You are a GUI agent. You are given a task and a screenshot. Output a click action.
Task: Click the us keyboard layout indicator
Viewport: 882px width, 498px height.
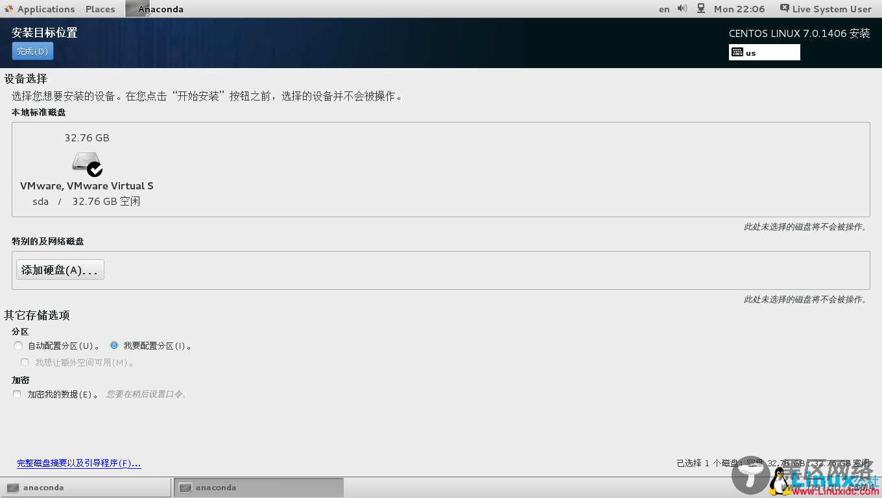click(765, 53)
